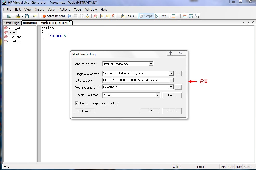Expand the Working directory dropdown arrow
This screenshot has height=170, width=256.
coord(171,87)
